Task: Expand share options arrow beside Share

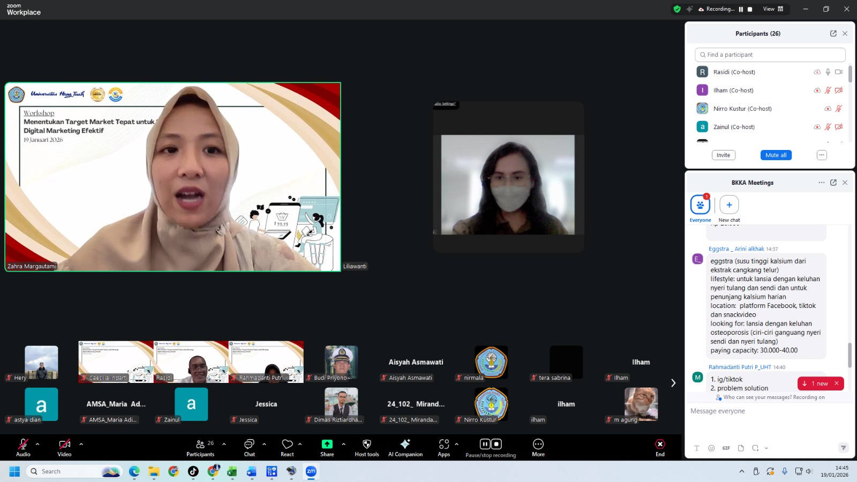Action: click(343, 444)
